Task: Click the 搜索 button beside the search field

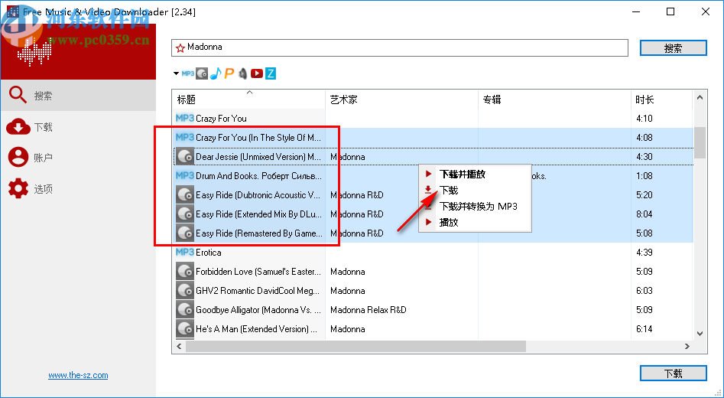Action: (x=674, y=48)
